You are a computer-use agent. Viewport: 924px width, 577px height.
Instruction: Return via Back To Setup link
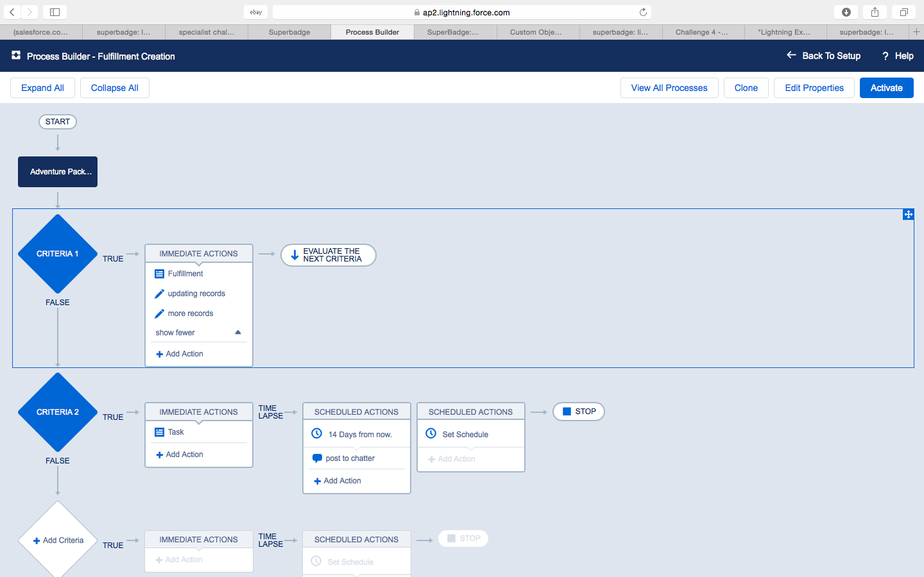pyautogui.click(x=824, y=56)
